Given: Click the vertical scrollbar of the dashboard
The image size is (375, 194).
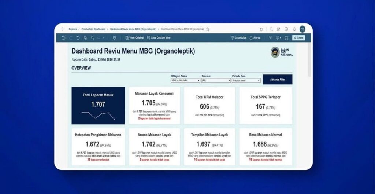Looking at the screenshot, I should pos(310,60).
